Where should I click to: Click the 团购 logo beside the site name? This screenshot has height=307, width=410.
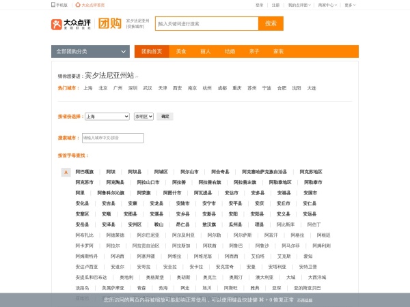[109, 24]
